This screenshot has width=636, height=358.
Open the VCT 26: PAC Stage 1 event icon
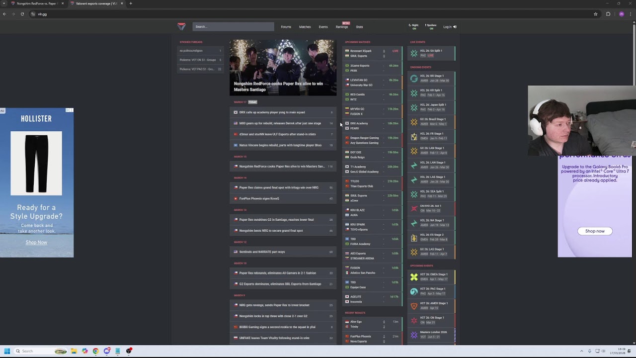414,291
